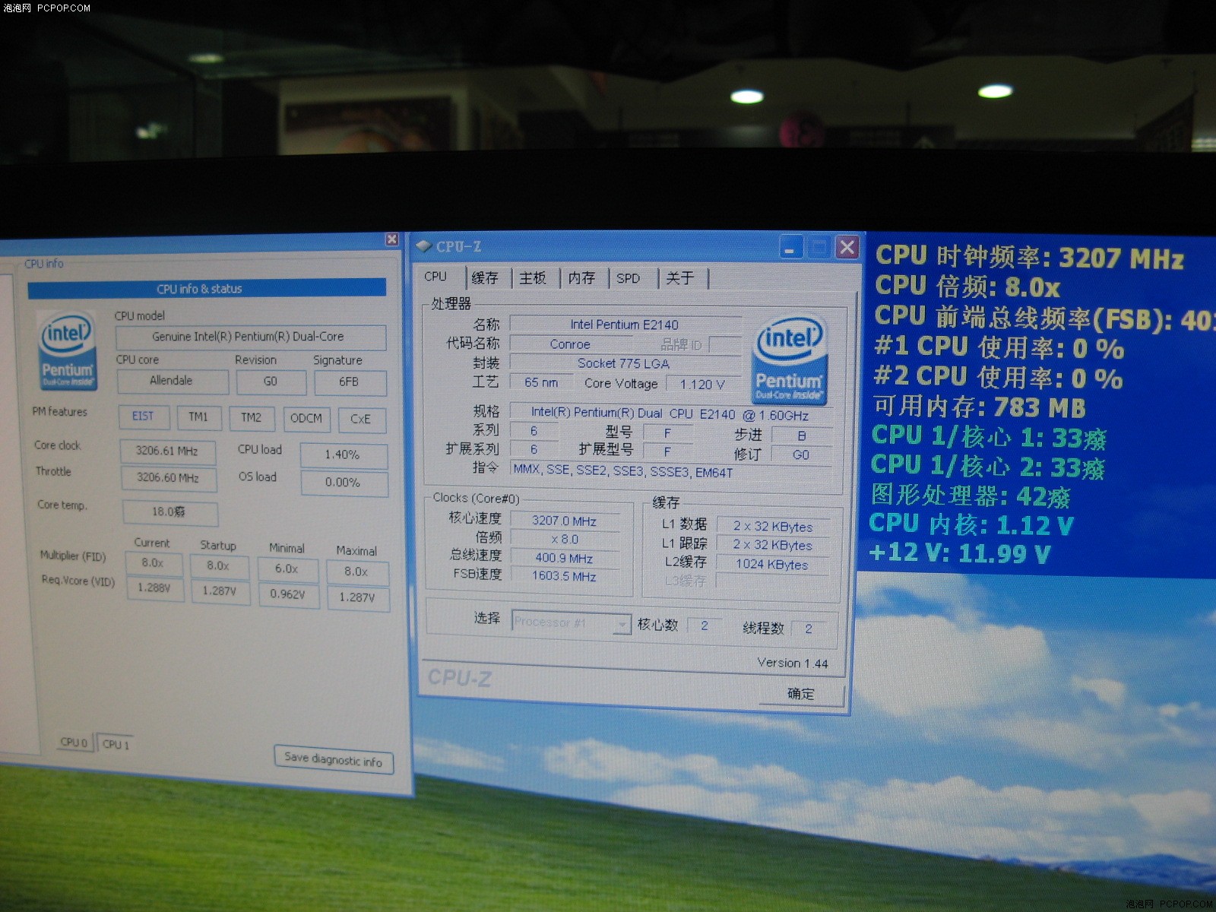Open the 主板 tab in CPU-Z
The height and width of the screenshot is (912, 1216).
click(533, 278)
